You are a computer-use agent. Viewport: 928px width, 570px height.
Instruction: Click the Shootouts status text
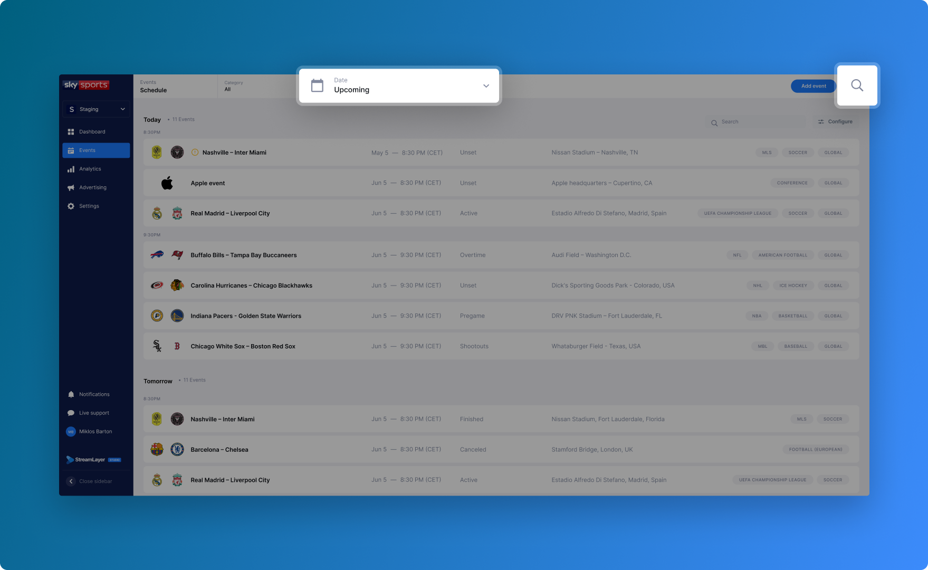tap(474, 346)
